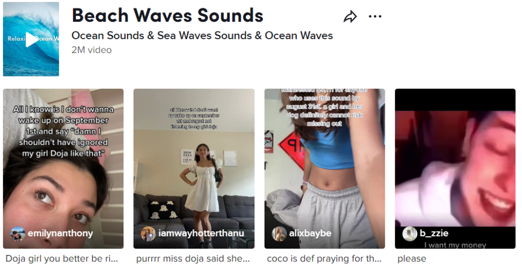Open iamwayhotterthanu's profile avatar
Screen dimensions: 522x271
click(x=148, y=234)
